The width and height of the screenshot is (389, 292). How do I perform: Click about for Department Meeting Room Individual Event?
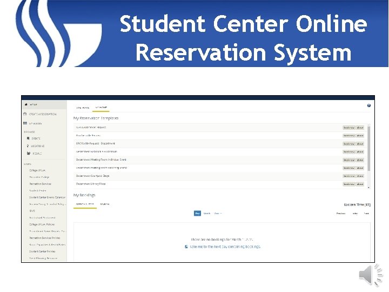[x=360, y=160]
